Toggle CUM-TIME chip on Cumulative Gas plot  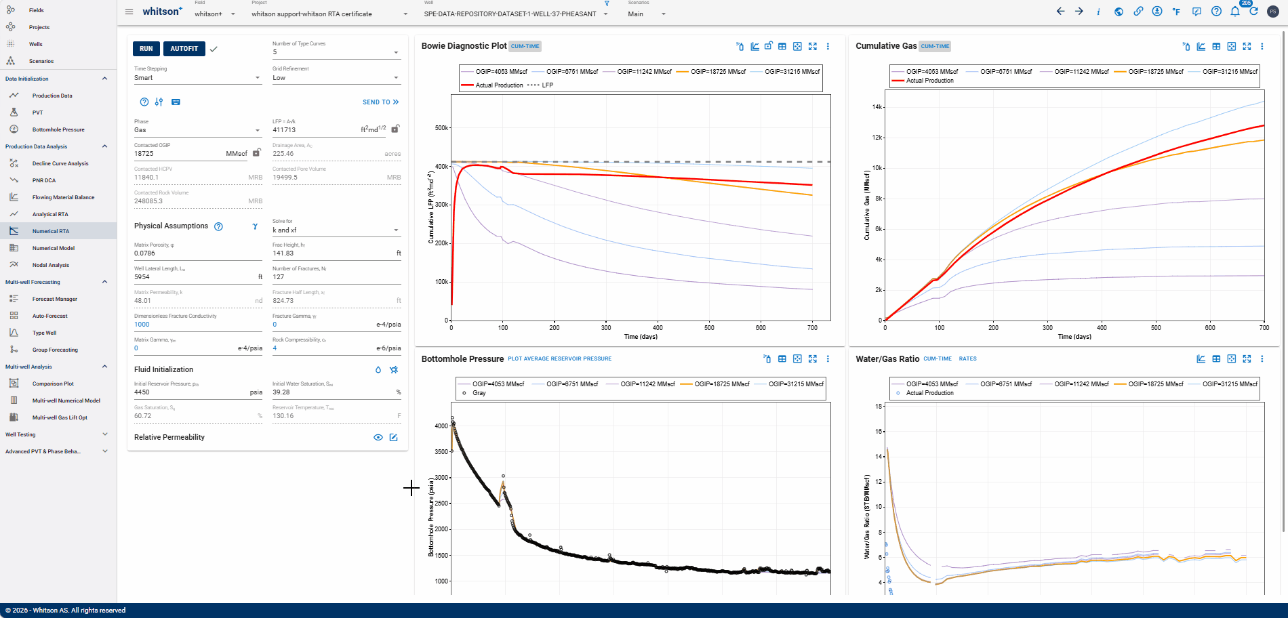pos(935,46)
